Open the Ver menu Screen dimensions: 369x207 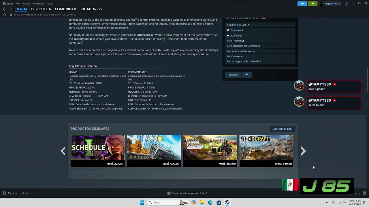pyautogui.click(x=18, y=3)
